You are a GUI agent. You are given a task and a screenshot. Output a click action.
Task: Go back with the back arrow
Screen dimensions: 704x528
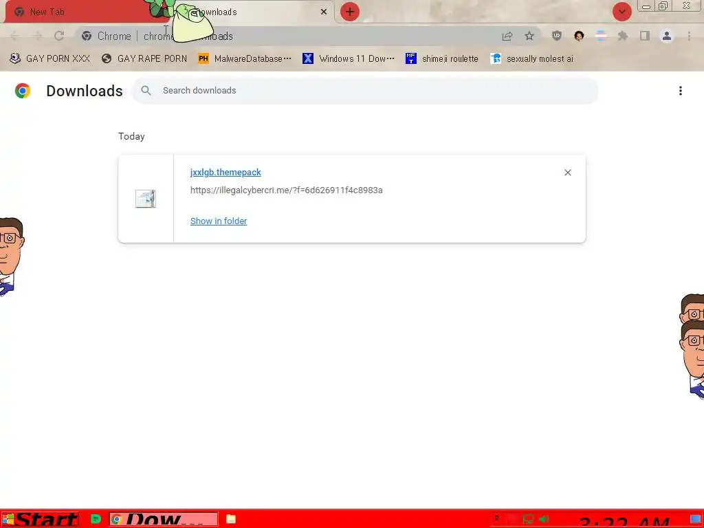[x=14, y=36]
